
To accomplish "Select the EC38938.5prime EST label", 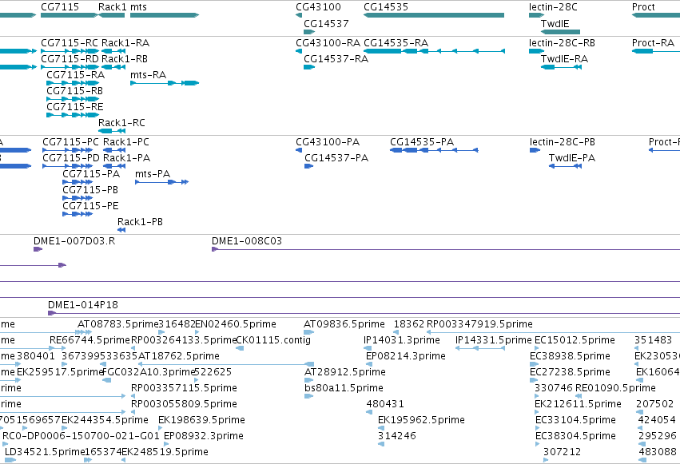I will tap(571, 356).
